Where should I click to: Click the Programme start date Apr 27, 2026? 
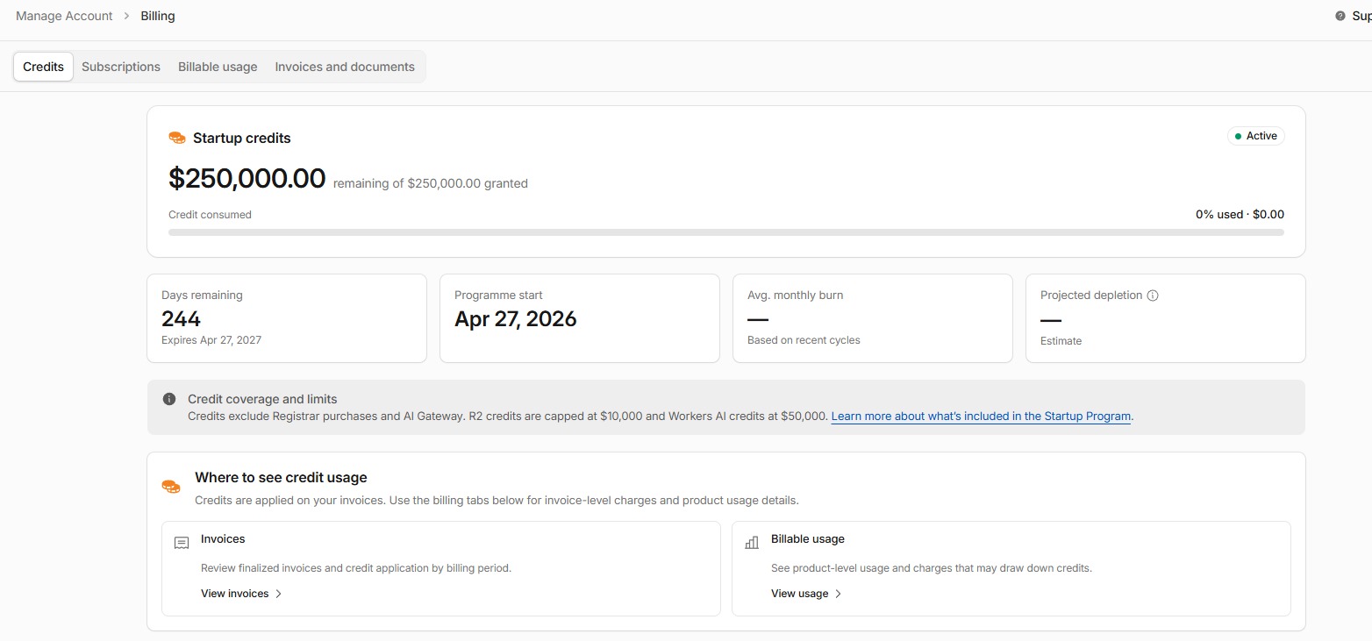(x=516, y=318)
